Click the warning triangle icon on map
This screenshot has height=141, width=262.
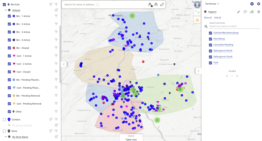[x=197, y=20]
